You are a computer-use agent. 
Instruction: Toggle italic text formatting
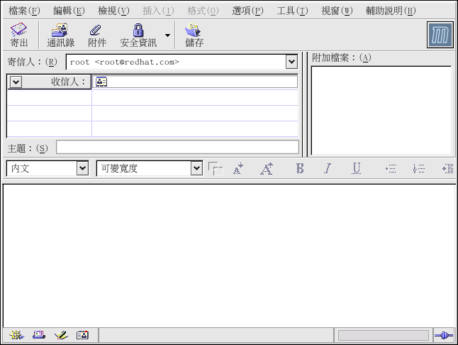point(328,168)
